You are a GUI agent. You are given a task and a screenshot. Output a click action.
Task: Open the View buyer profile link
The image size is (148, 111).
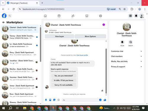pos(82,55)
